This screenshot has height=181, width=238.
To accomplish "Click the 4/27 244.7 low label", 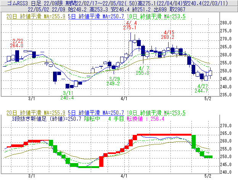I will click(201, 88).
